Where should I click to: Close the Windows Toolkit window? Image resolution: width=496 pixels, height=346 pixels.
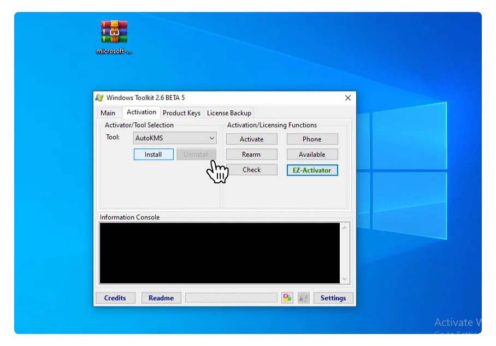click(x=348, y=98)
